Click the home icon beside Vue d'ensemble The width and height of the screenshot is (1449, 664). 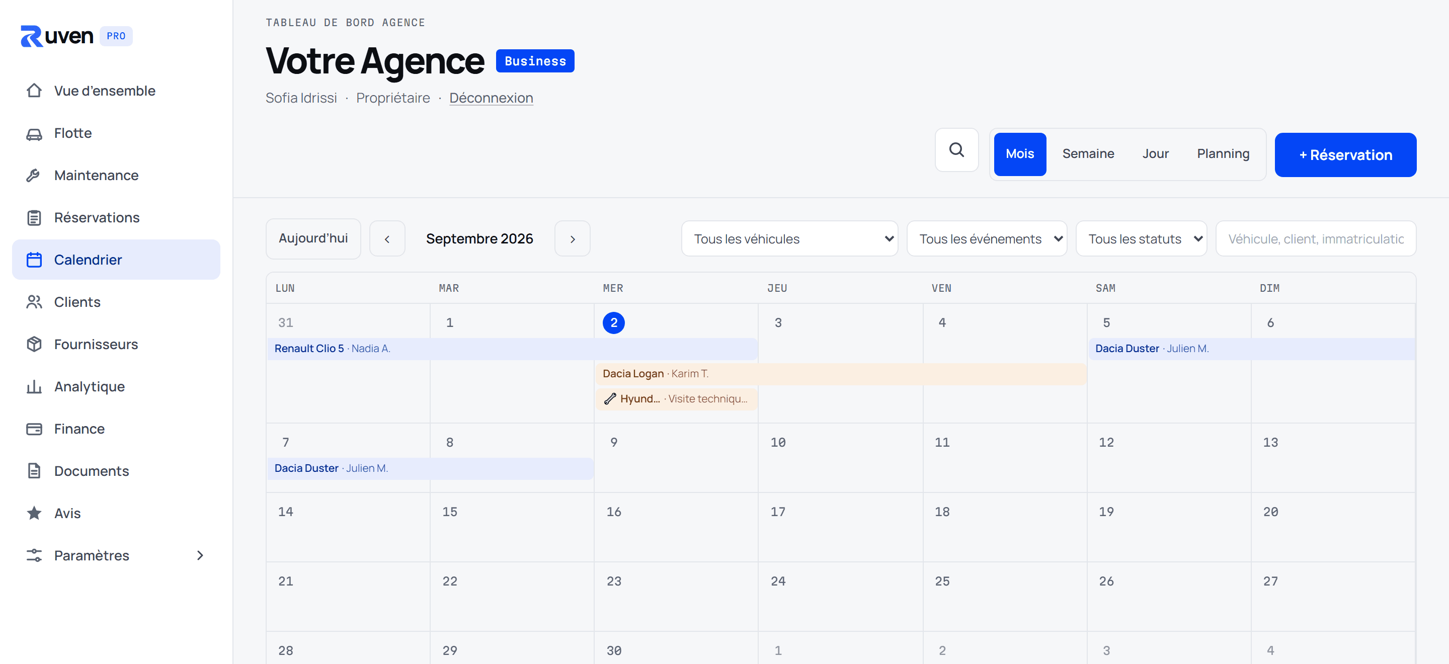coord(34,91)
